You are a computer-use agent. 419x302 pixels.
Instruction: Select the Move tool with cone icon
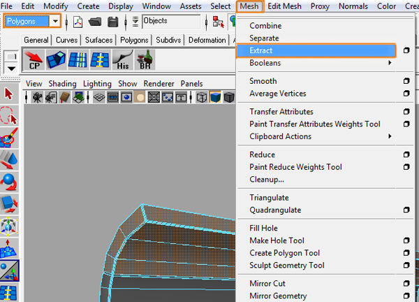click(x=9, y=160)
